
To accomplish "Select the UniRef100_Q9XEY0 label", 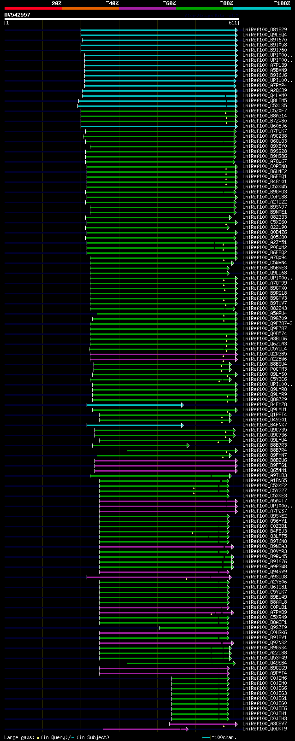I will [265, 146].
